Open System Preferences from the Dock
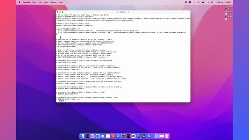The height and width of the screenshot is (140, 249). tap(123, 136)
